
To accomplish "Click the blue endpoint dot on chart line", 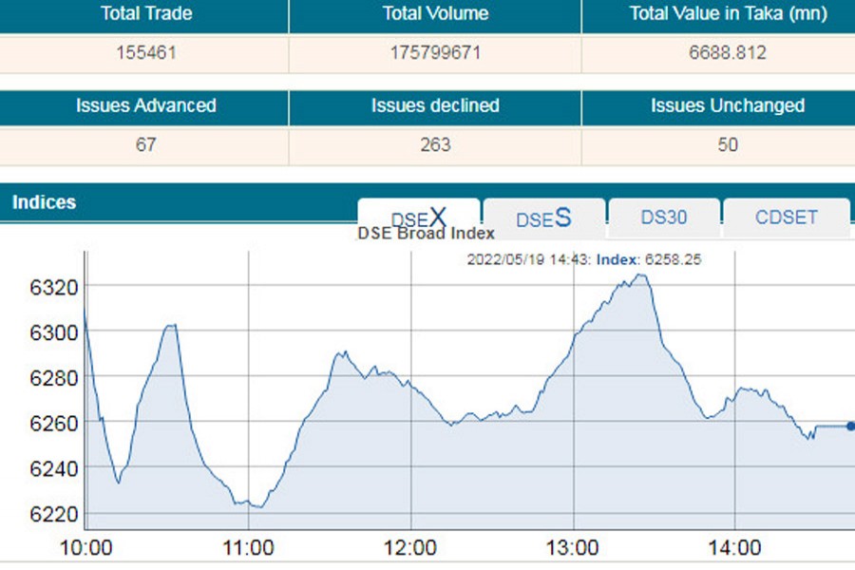I will (x=849, y=427).
